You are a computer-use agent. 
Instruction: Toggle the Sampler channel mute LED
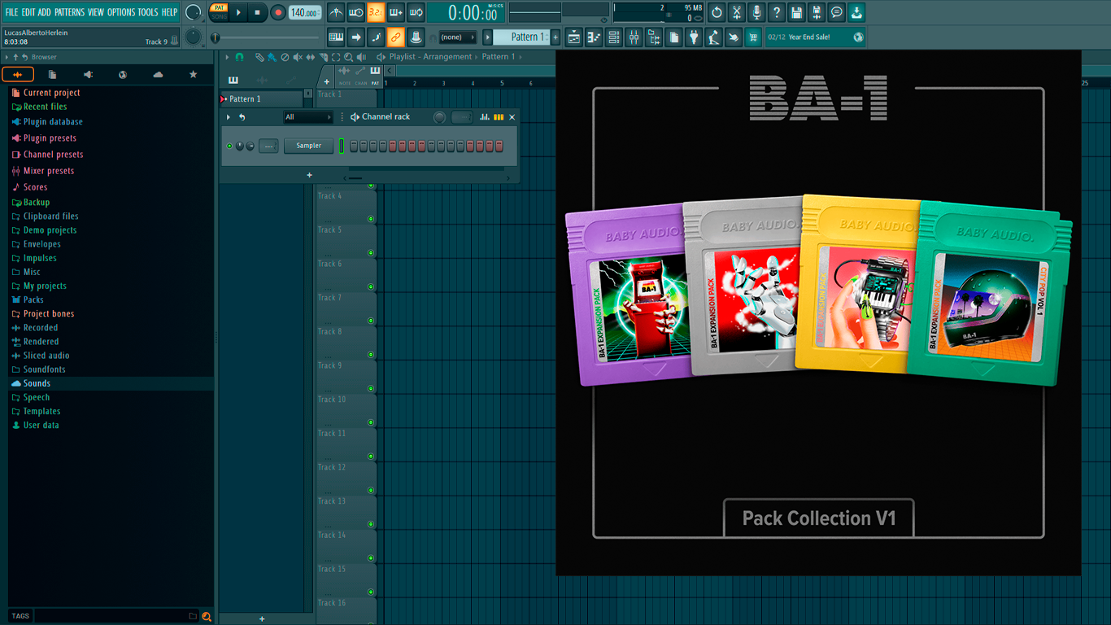pyautogui.click(x=229, y=146)
